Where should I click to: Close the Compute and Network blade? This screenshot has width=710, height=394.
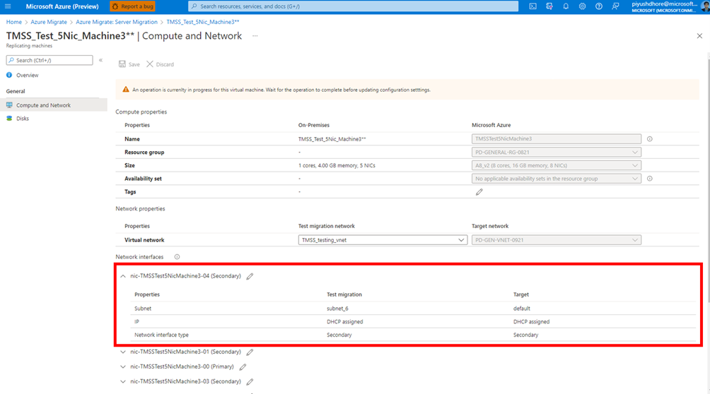coord(699,36)
